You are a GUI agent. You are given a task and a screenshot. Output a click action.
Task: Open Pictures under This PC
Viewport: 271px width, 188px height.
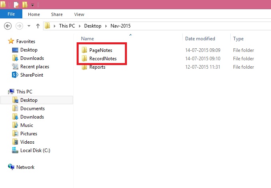pyautogui.click(x=29, y=134)
